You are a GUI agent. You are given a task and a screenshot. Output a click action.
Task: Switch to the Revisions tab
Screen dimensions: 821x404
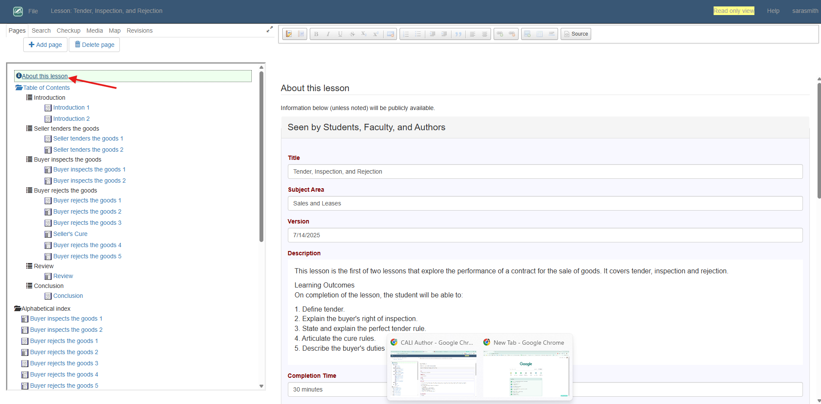(139, 31)
